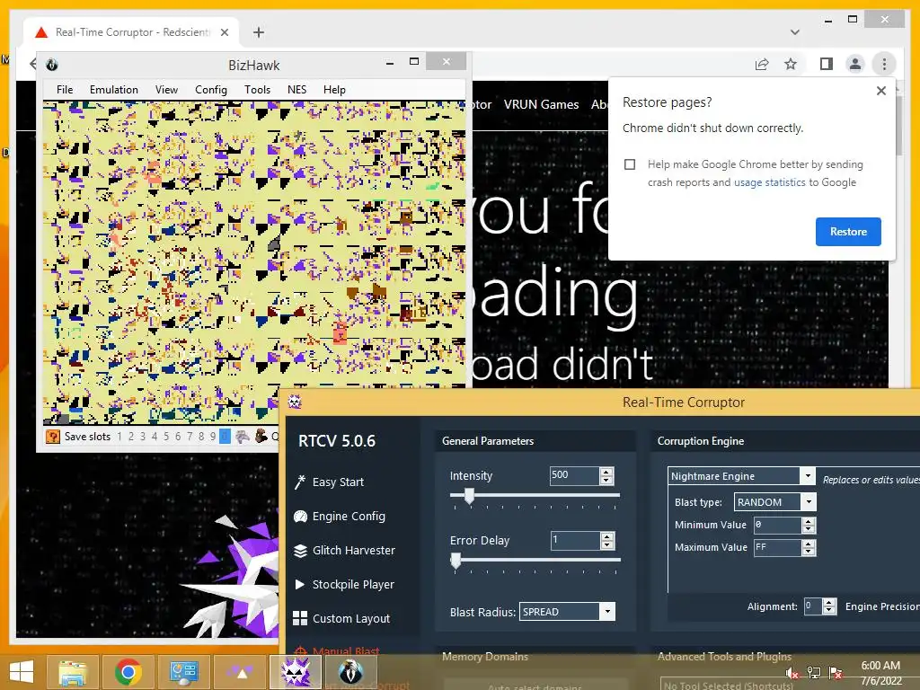Click Stockpile Player sidebar label

[353, 584]
